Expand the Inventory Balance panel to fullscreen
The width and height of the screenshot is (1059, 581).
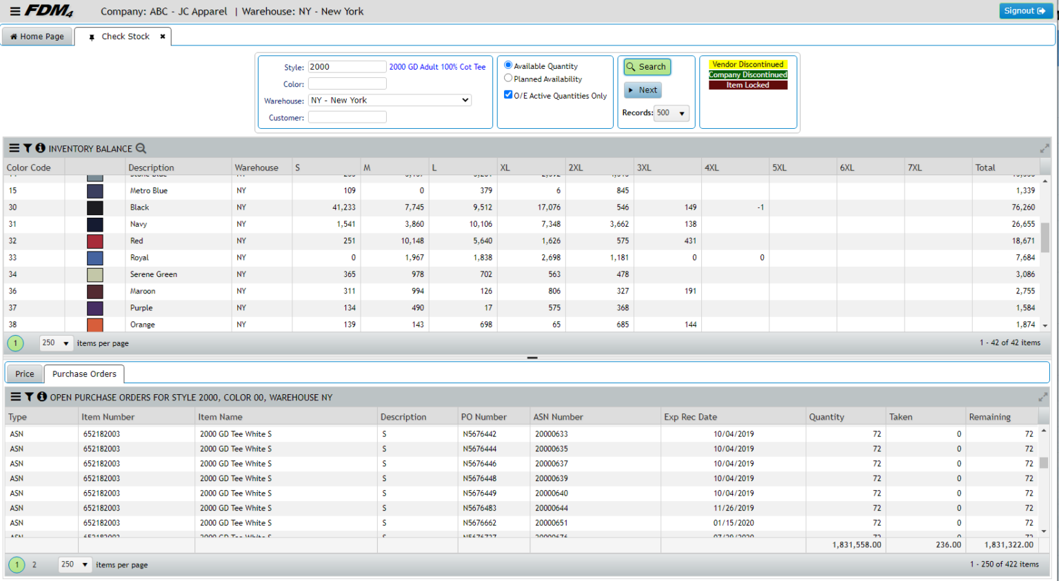click(x=1044, y=147)
